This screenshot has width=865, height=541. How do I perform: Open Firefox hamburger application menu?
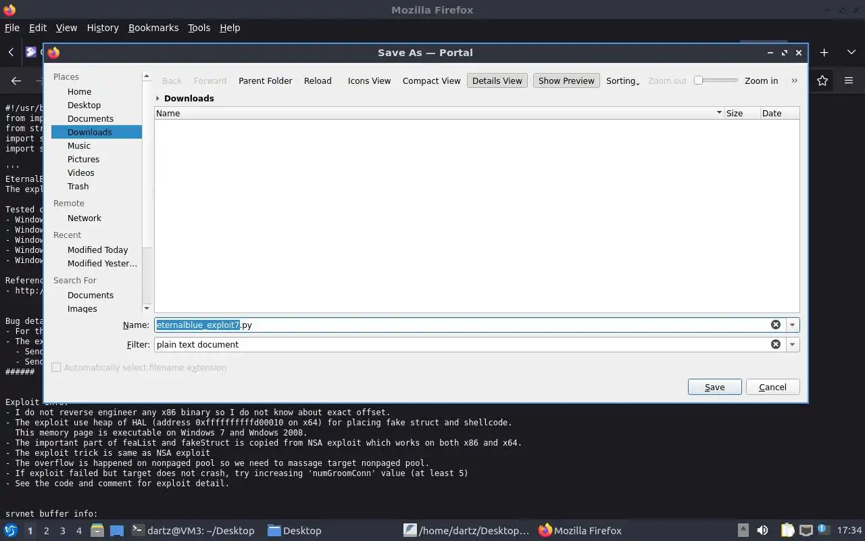click(x=849, y=80)
